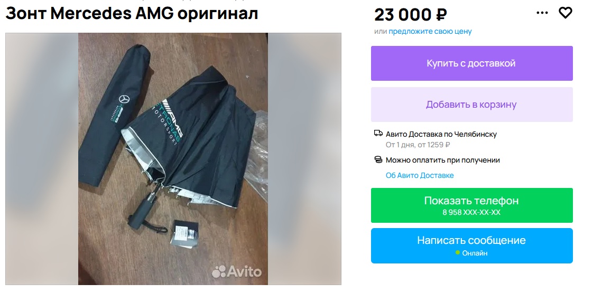Click the blurred left side of gallery

click(42, 159)
